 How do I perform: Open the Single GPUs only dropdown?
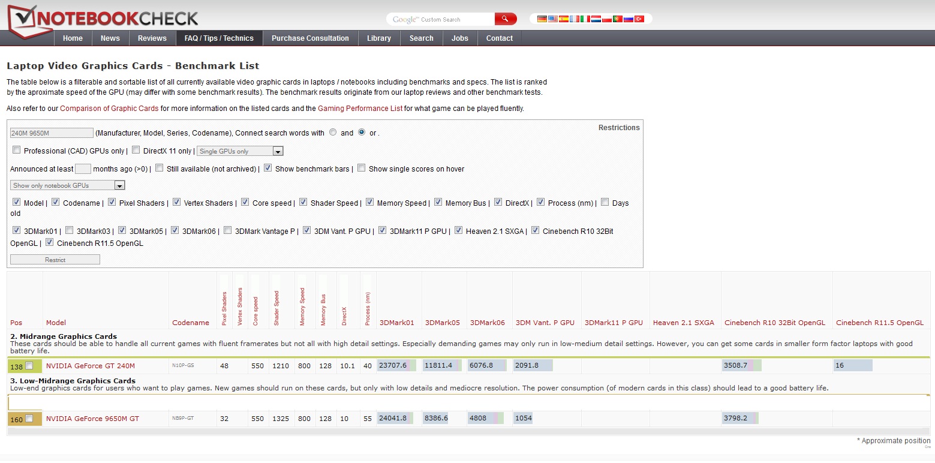point(240,151)
